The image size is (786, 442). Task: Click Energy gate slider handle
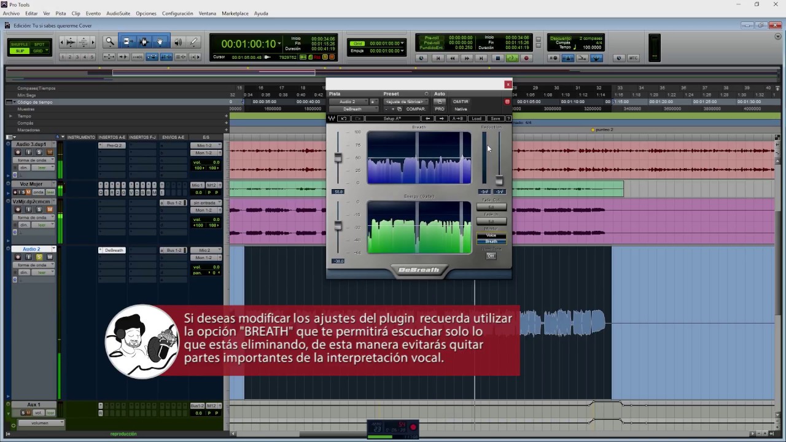tap(338, 227)
